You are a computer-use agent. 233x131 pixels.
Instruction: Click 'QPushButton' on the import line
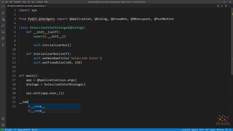click(164, 19)
